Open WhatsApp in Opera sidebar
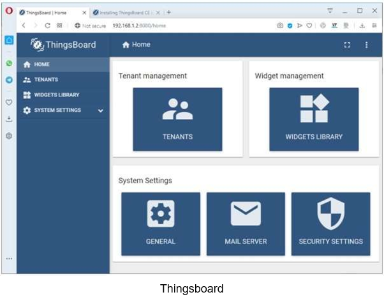Screen dimensions: 384x297 pos(9,63)
